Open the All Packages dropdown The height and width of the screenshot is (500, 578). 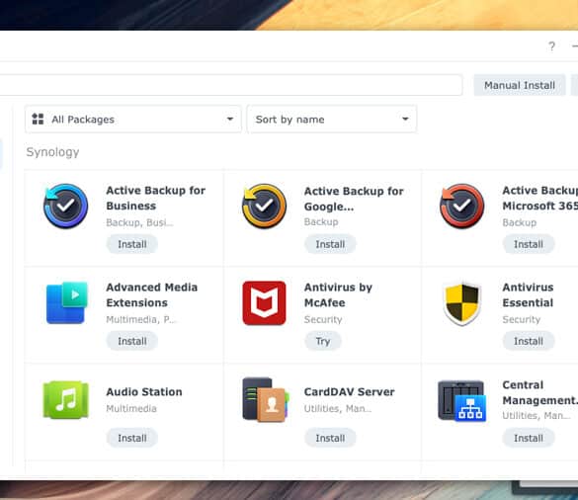(x=133, y=120)
